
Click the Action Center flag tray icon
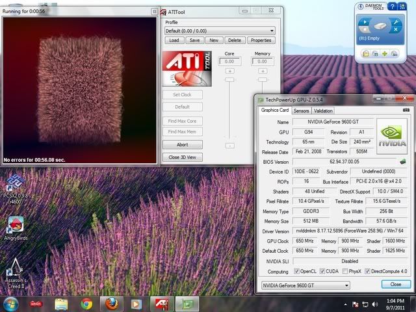[x=356, y=304]
